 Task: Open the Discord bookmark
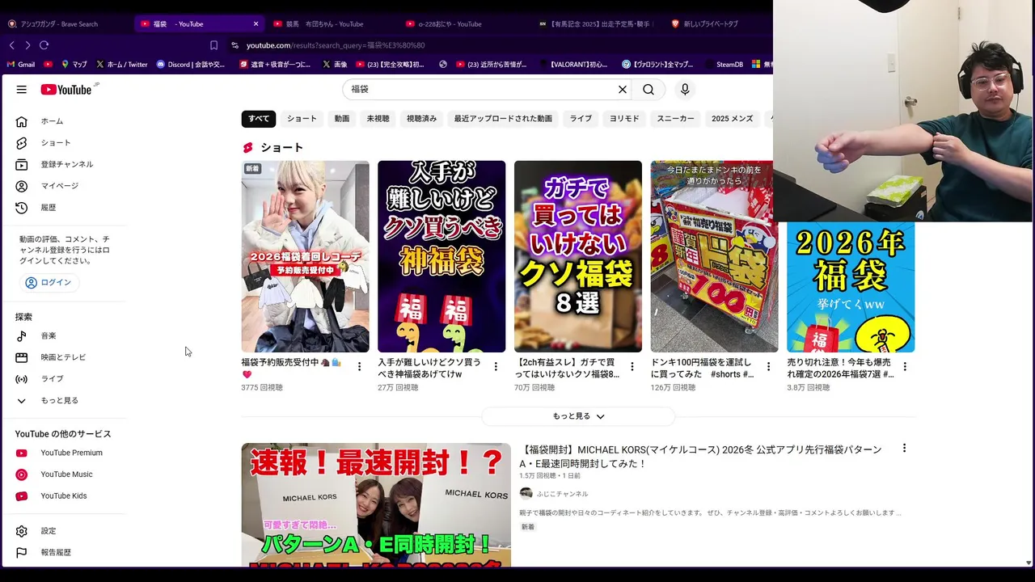tap(191, 65)
